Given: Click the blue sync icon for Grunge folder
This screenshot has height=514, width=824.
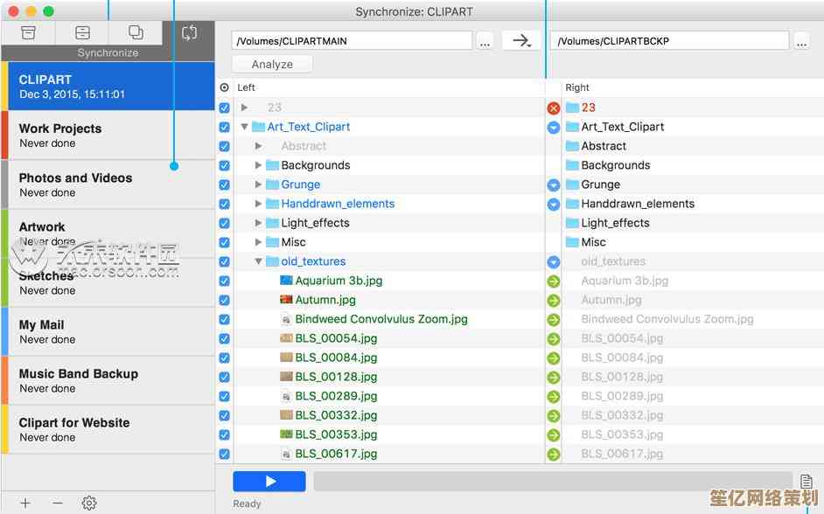Looking at the screenshot, I should point(553,184).
